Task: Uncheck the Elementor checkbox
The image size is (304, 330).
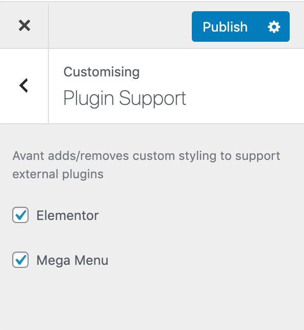Action: pos(20,215)
